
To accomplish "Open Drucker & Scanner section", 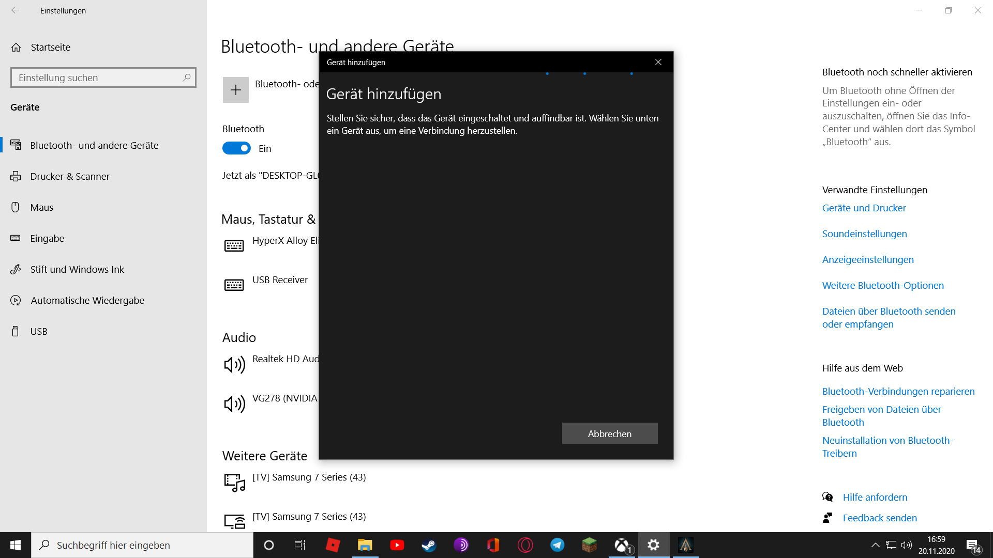I will 70,176.
